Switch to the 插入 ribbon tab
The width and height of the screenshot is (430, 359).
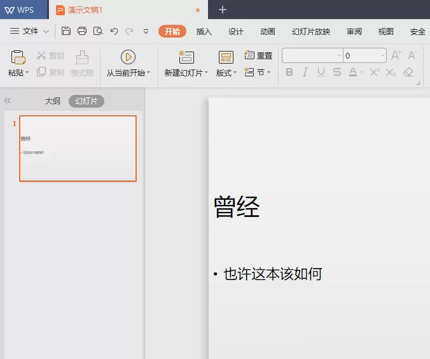click(204, 32)
